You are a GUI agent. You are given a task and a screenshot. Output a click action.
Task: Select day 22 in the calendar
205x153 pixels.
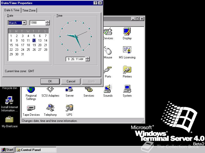pos(11,49)
